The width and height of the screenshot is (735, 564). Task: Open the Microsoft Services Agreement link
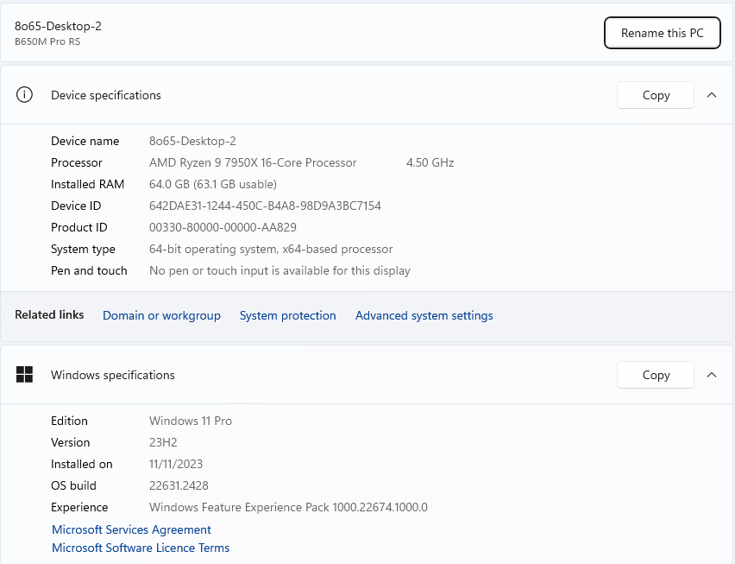coord(131,529)
